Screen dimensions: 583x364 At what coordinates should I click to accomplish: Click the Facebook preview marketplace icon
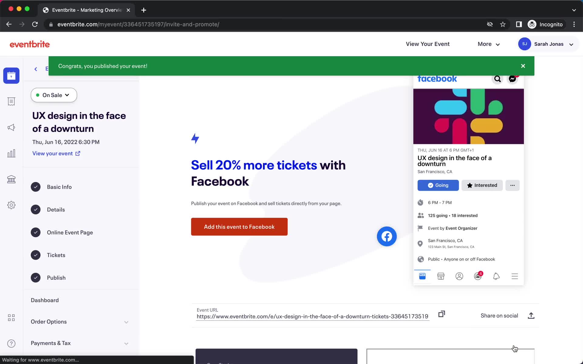coord(441,276)
